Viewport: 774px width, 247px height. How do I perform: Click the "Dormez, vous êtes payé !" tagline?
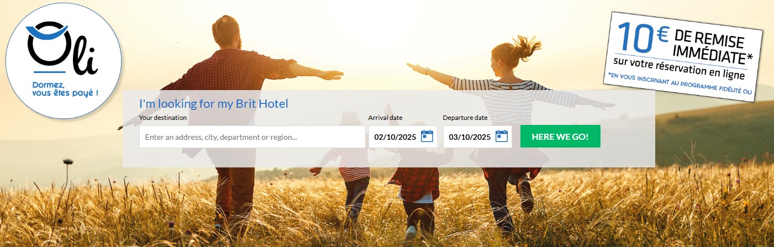[x=65, y=90]
